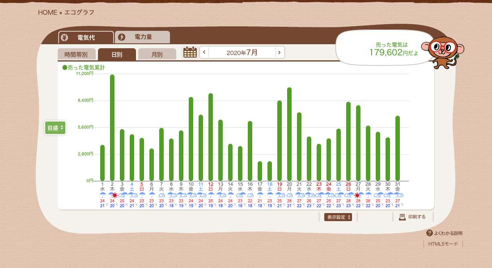Viewport: 492px width, 268px height.
Task: Open the calendar date picker icon
Action: (190, 52)
